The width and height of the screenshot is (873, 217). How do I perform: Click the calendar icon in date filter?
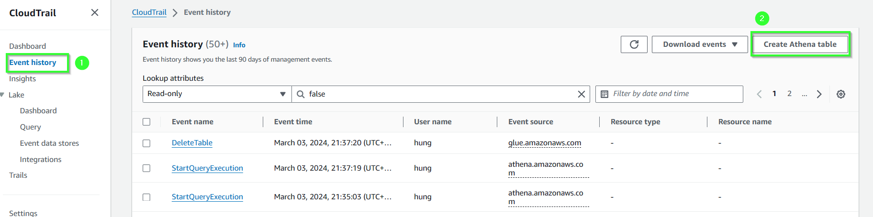click(604, 94)
